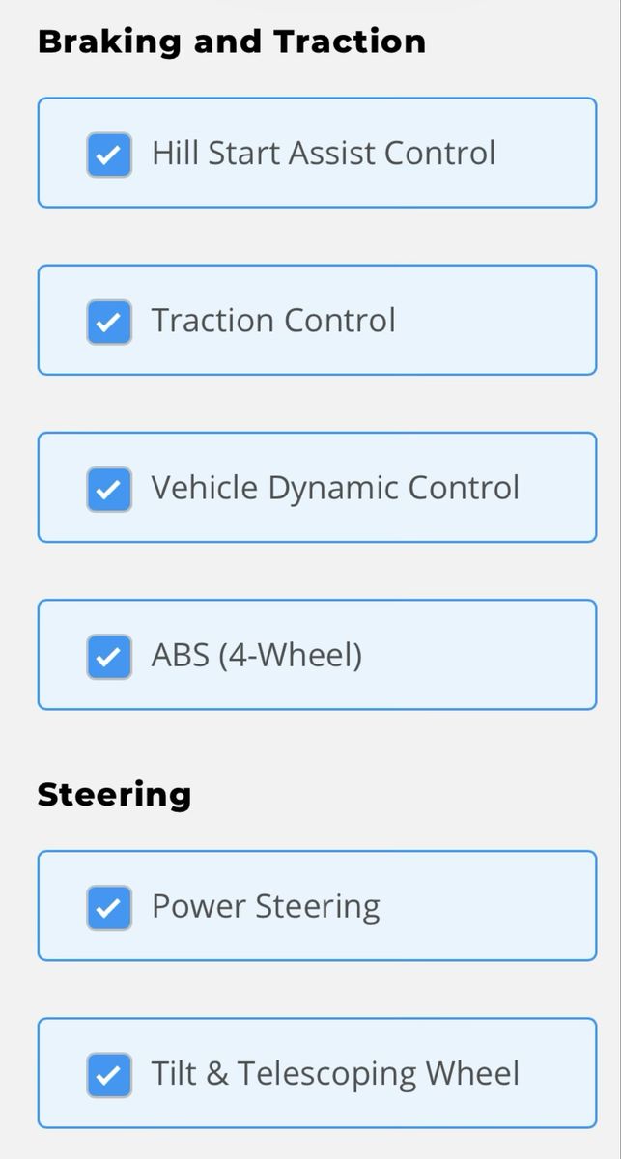Uncheck the Hill Start Assist Control checkbox
621x1159 pixels.
pos(109,154)
